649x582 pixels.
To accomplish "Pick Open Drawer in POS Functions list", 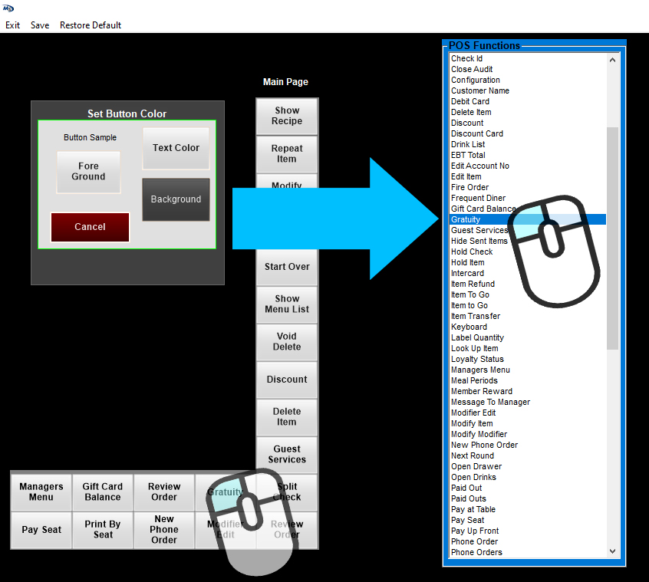I will tap(476, 467).
